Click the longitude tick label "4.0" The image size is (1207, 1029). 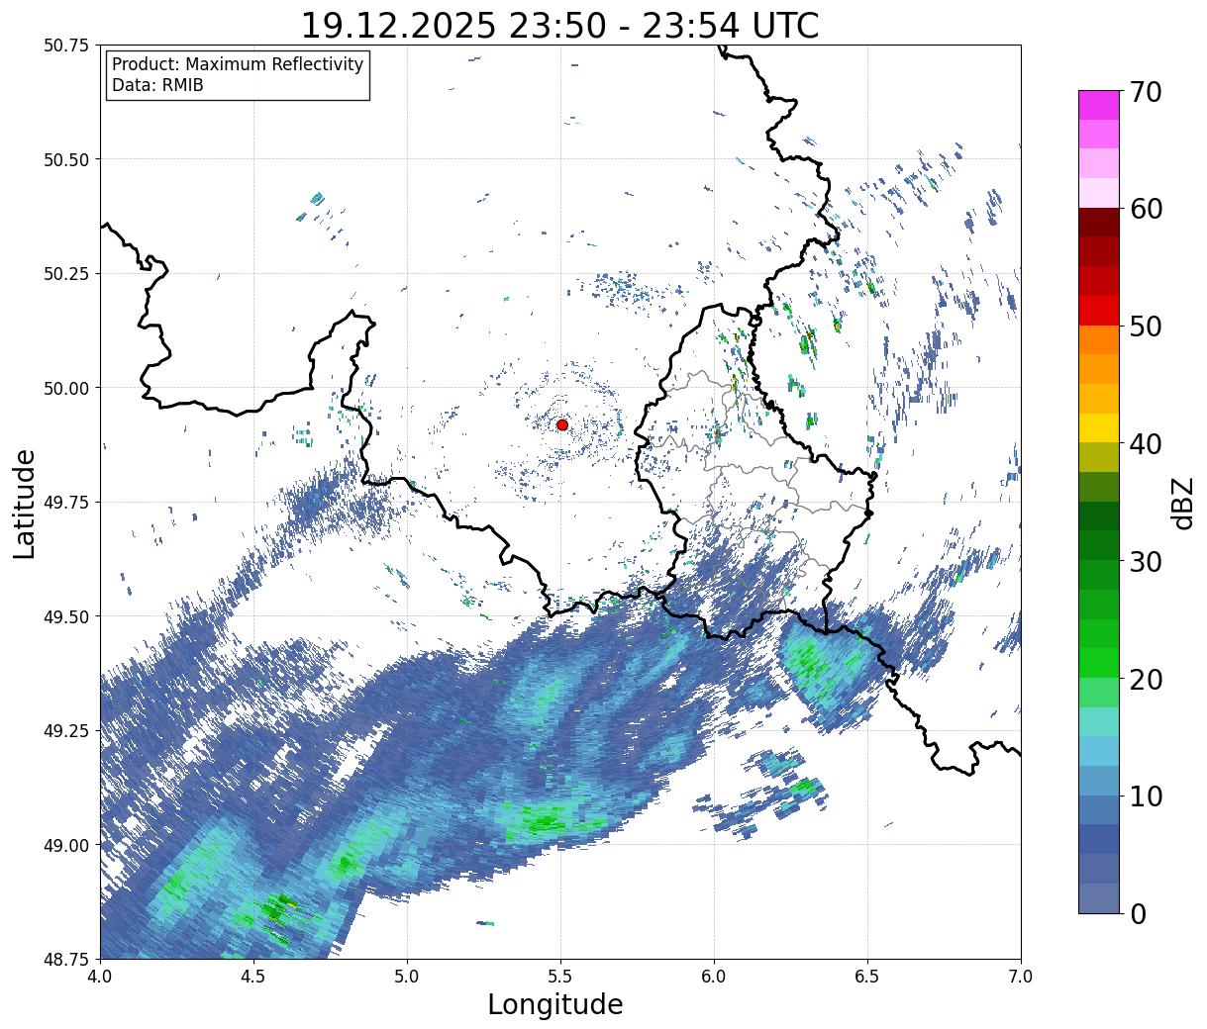pyautogui.click(x=100, y=976)
